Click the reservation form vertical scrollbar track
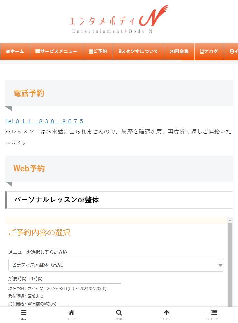Viewport: 238px width, 323px height. [x=230, y=265]
